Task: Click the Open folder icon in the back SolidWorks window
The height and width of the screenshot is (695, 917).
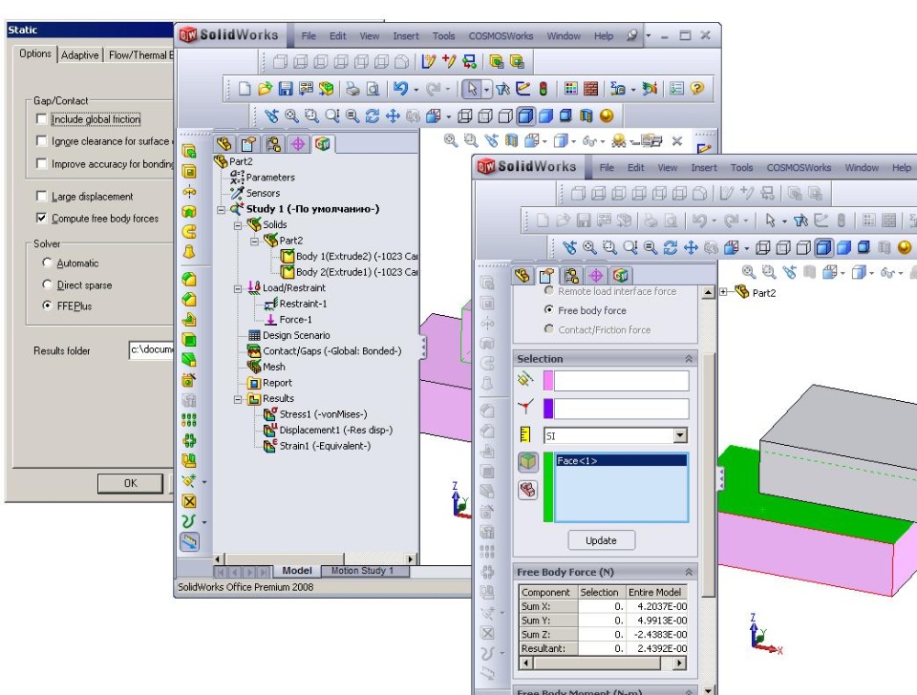Action: point(265,88)
